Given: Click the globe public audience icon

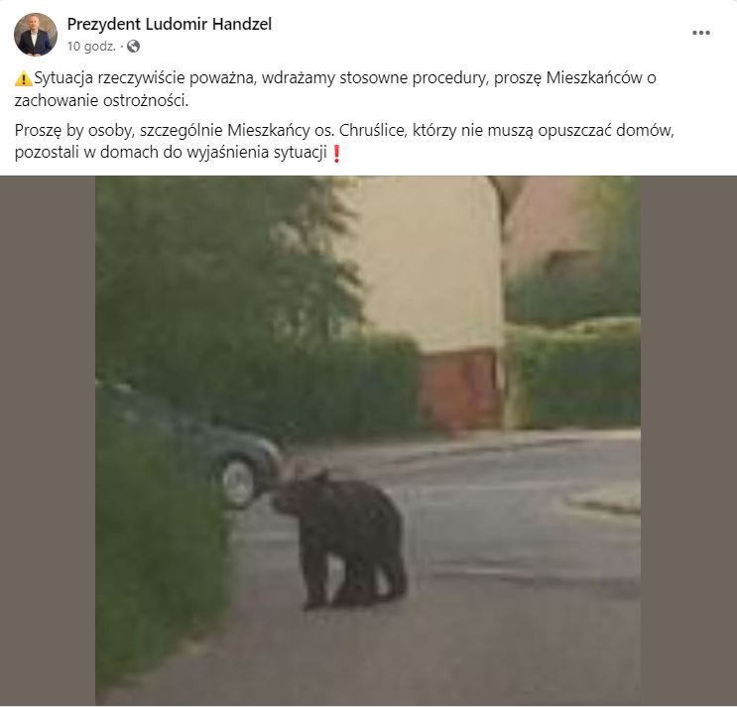Looking at the screenshot, I should [x=134, y=46].
